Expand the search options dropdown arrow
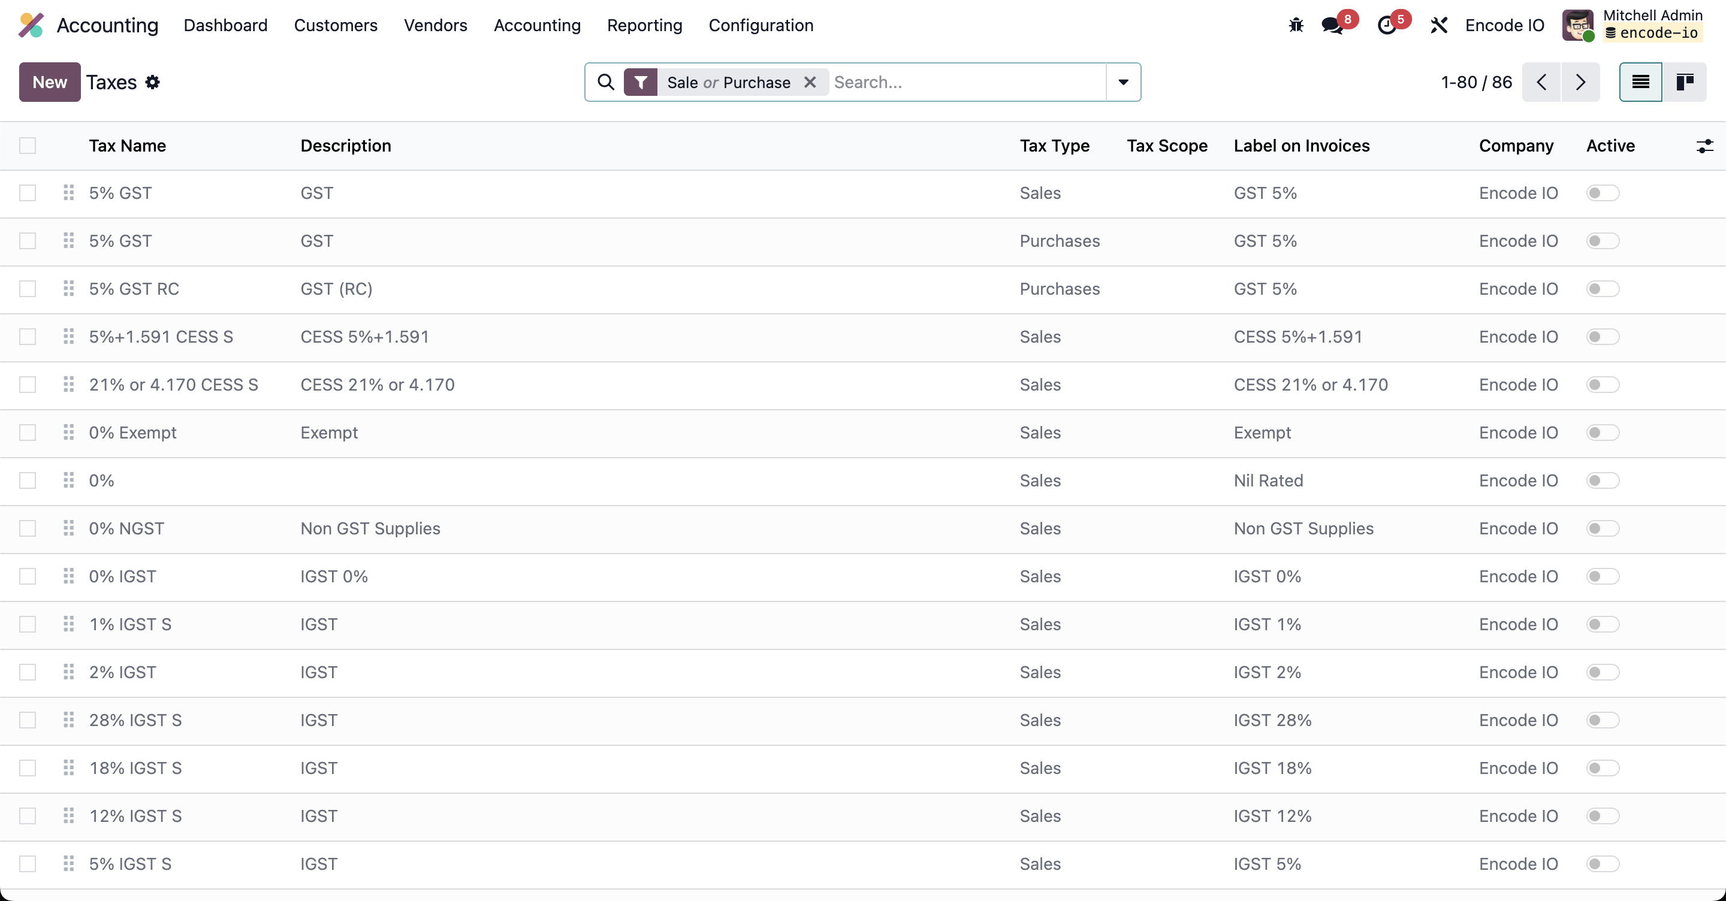 [1123, 81]
